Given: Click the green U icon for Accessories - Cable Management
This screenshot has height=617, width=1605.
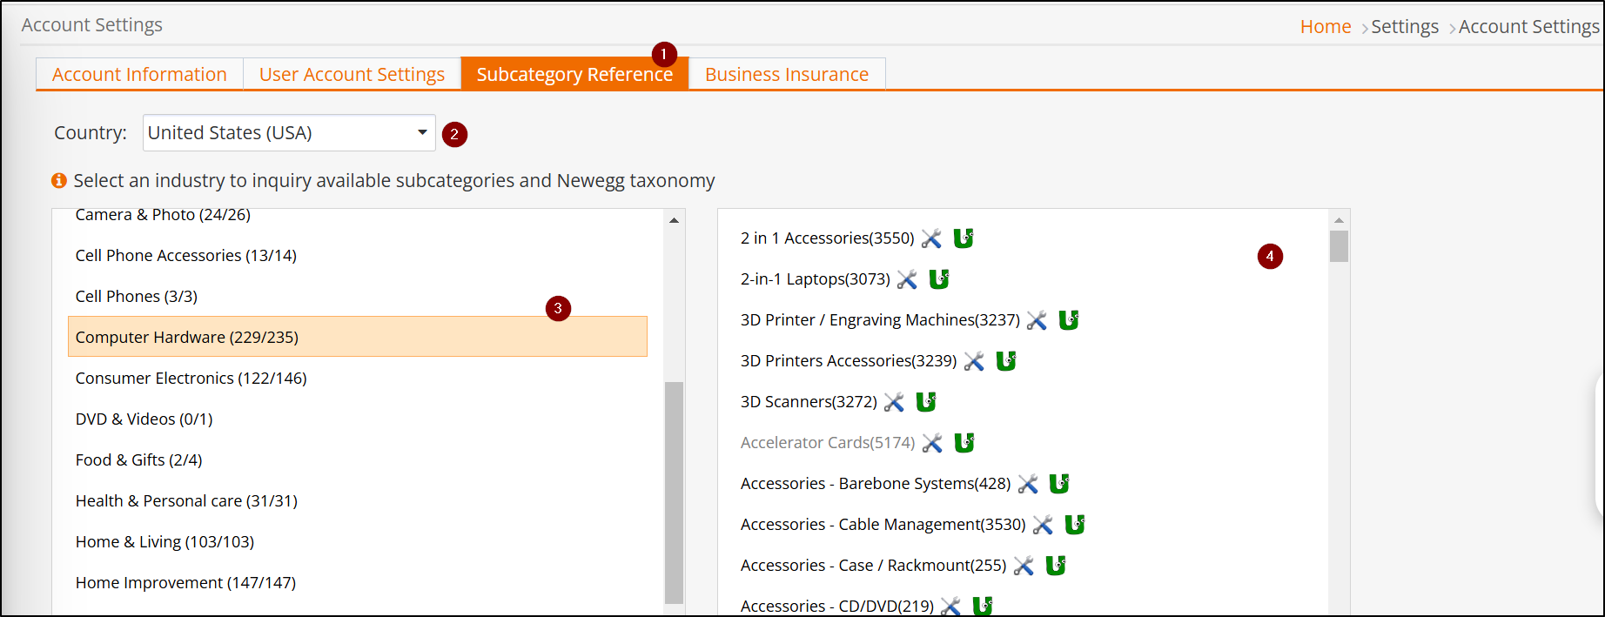Looking at the screenshot, I should point(1075,524).
